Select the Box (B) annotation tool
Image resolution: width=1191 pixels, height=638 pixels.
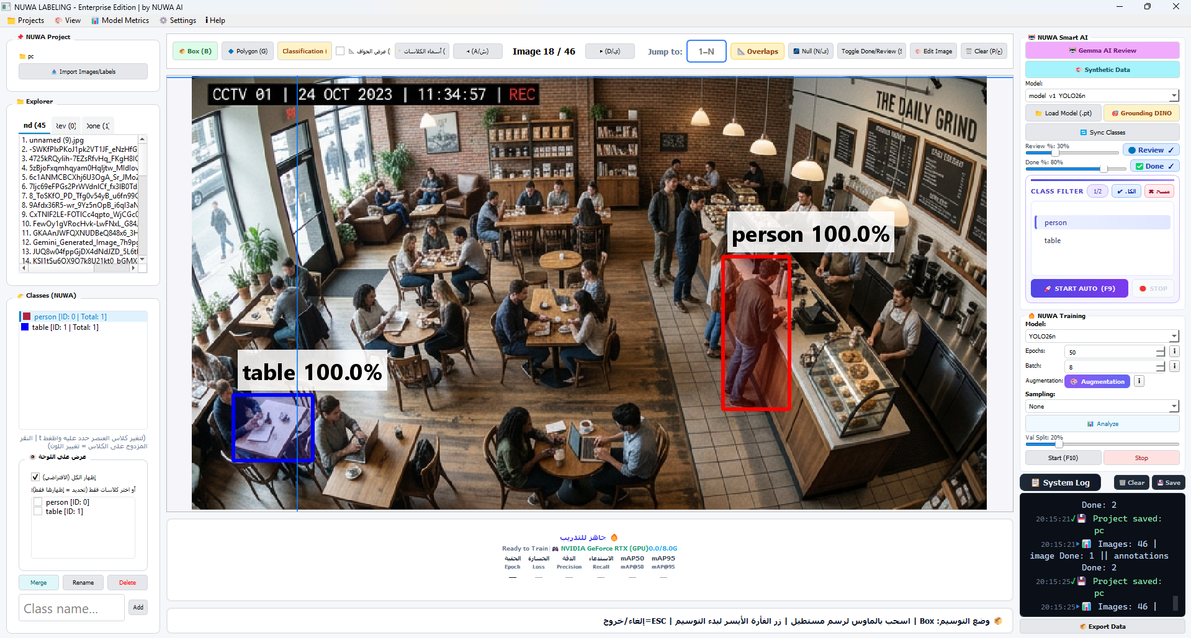point(195,51)
